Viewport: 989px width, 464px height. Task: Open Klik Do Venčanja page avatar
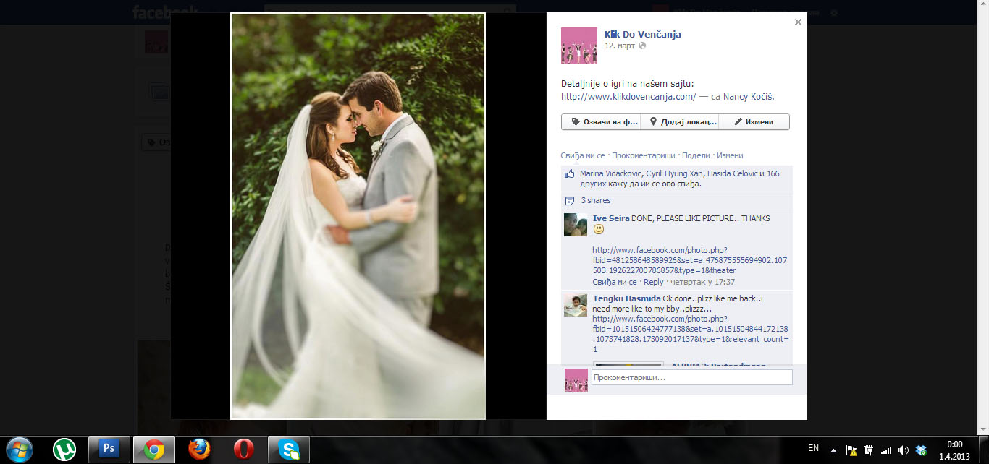tap(578, 45)
